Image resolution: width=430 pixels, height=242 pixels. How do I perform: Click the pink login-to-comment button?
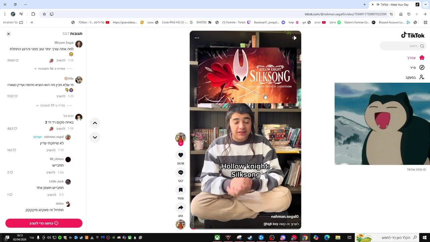tap(44, 223)
